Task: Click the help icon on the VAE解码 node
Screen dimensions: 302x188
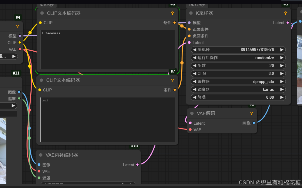Action: tap(251, 113)
